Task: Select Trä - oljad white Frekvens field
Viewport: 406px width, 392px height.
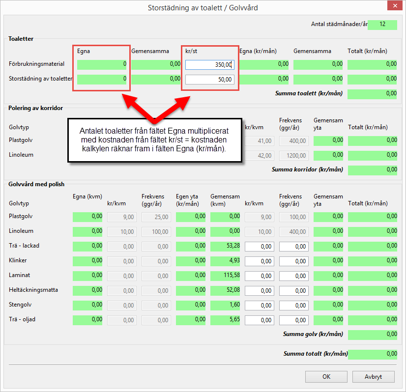Action: tap(293, 320)
